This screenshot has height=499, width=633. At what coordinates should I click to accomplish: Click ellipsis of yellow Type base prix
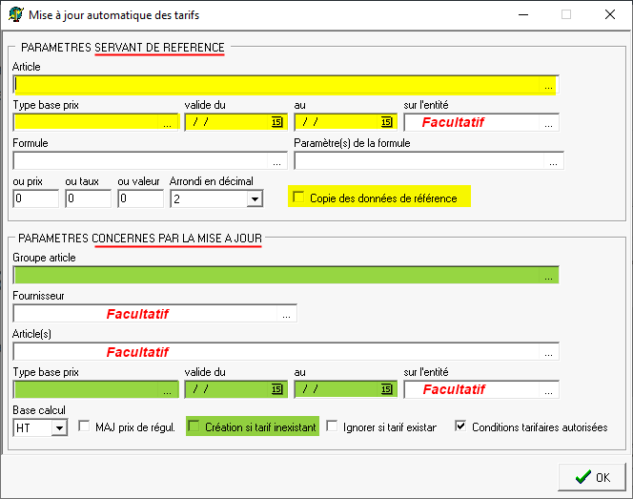(168, 123)
